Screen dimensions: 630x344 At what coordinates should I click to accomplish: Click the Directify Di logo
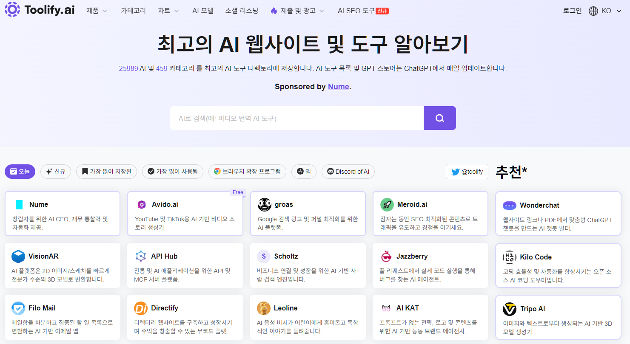[141, 308]
